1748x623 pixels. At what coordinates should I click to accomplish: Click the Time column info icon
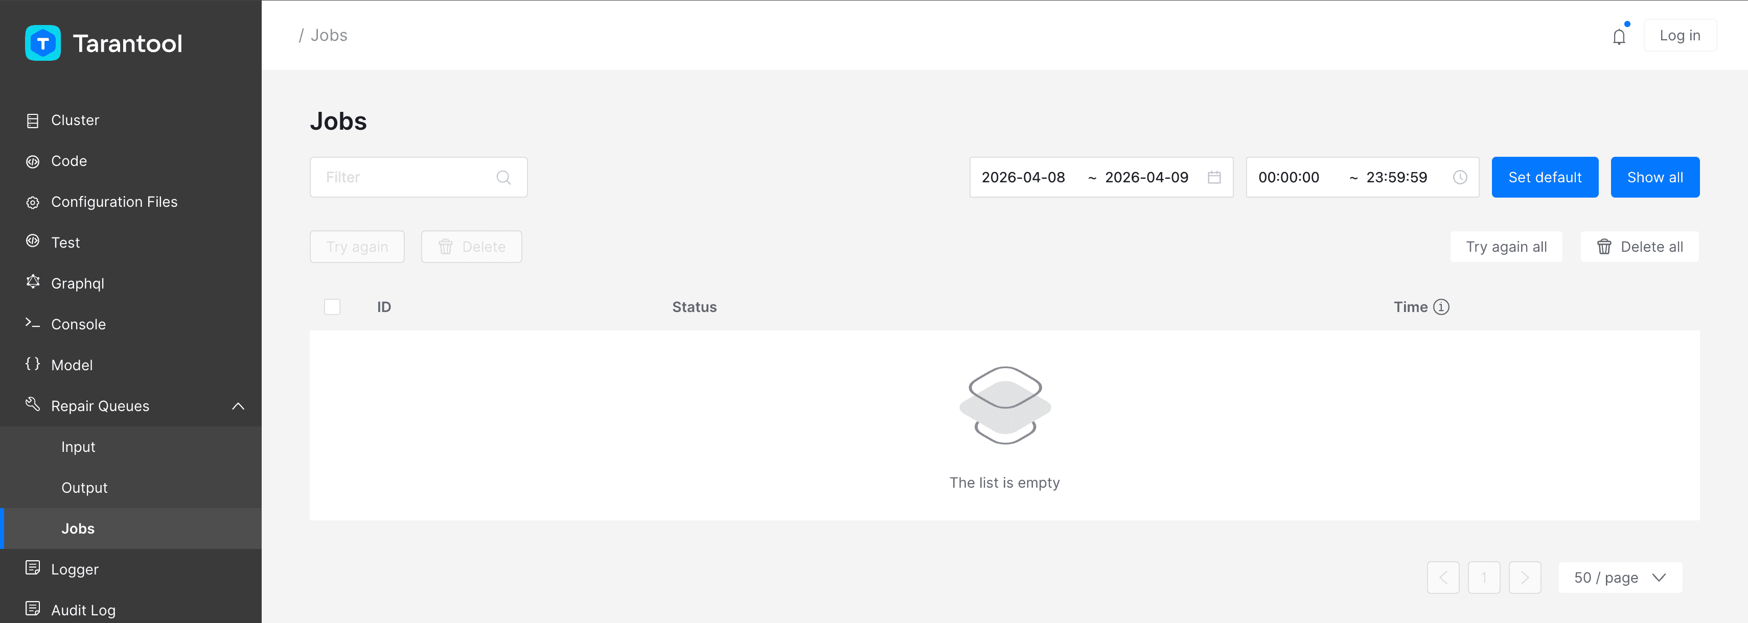point(1441,307)
